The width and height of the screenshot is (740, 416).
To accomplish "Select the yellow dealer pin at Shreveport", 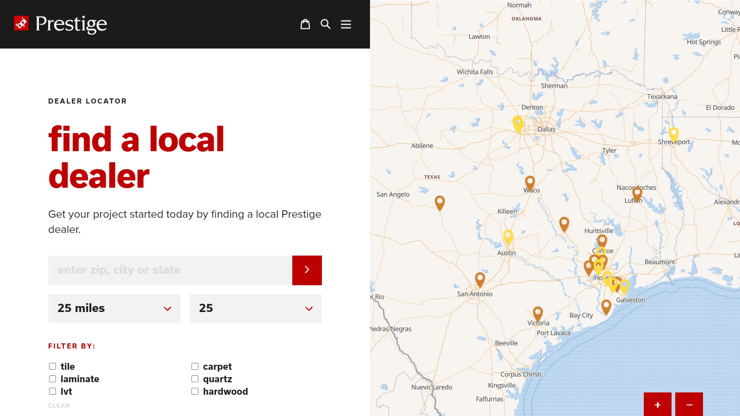I will tap(674, 135).
